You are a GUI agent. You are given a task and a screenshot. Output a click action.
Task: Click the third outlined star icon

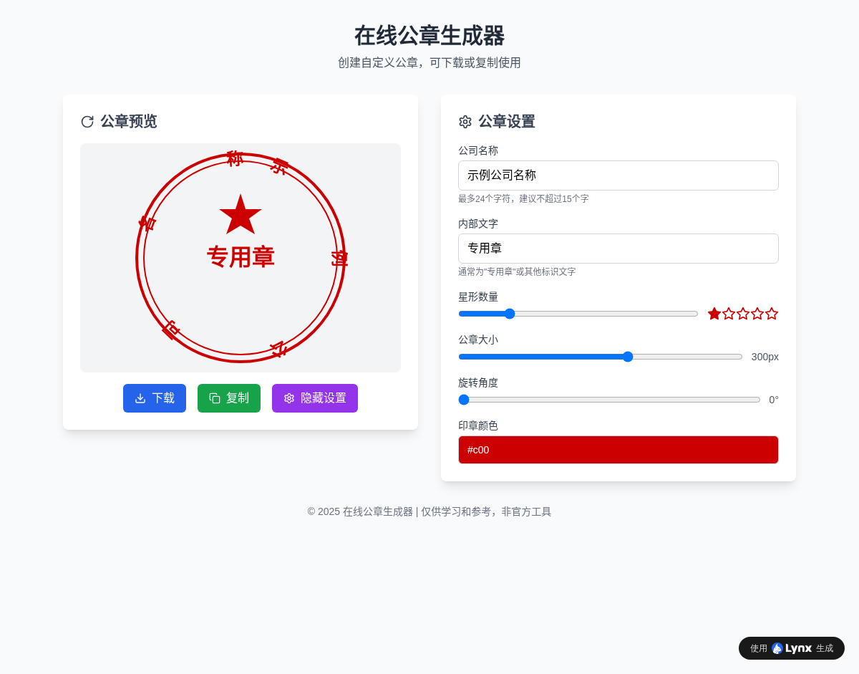(x=743, y=314)
